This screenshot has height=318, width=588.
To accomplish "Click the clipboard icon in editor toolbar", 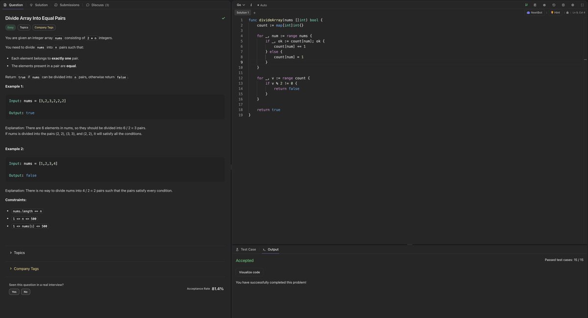I will [x=535, y=5].
